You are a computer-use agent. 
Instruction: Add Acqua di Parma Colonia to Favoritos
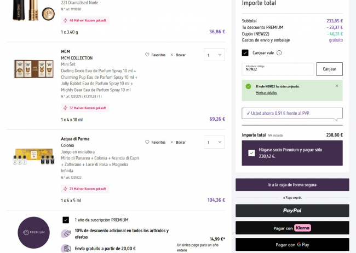(x=147, y=142)
